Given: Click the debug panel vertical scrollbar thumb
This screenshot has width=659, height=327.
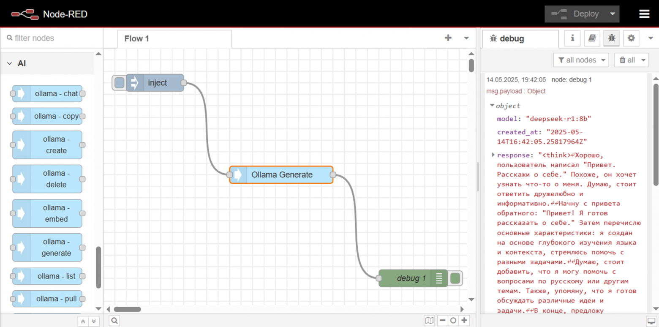Looking at the screenshot, I should point(656,134).
